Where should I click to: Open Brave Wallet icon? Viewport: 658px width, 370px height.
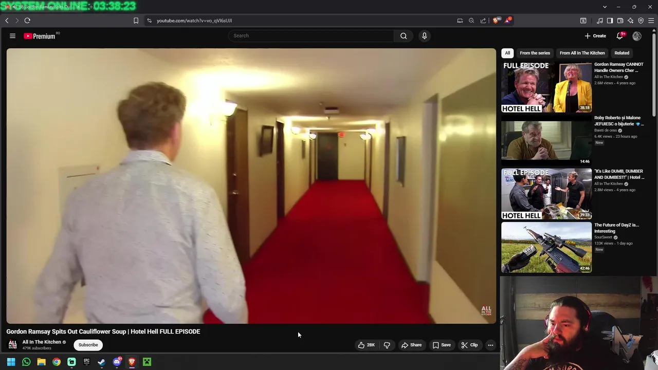tap(620, 21)
